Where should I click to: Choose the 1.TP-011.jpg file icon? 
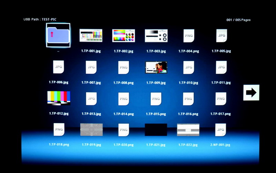[221, 67]
